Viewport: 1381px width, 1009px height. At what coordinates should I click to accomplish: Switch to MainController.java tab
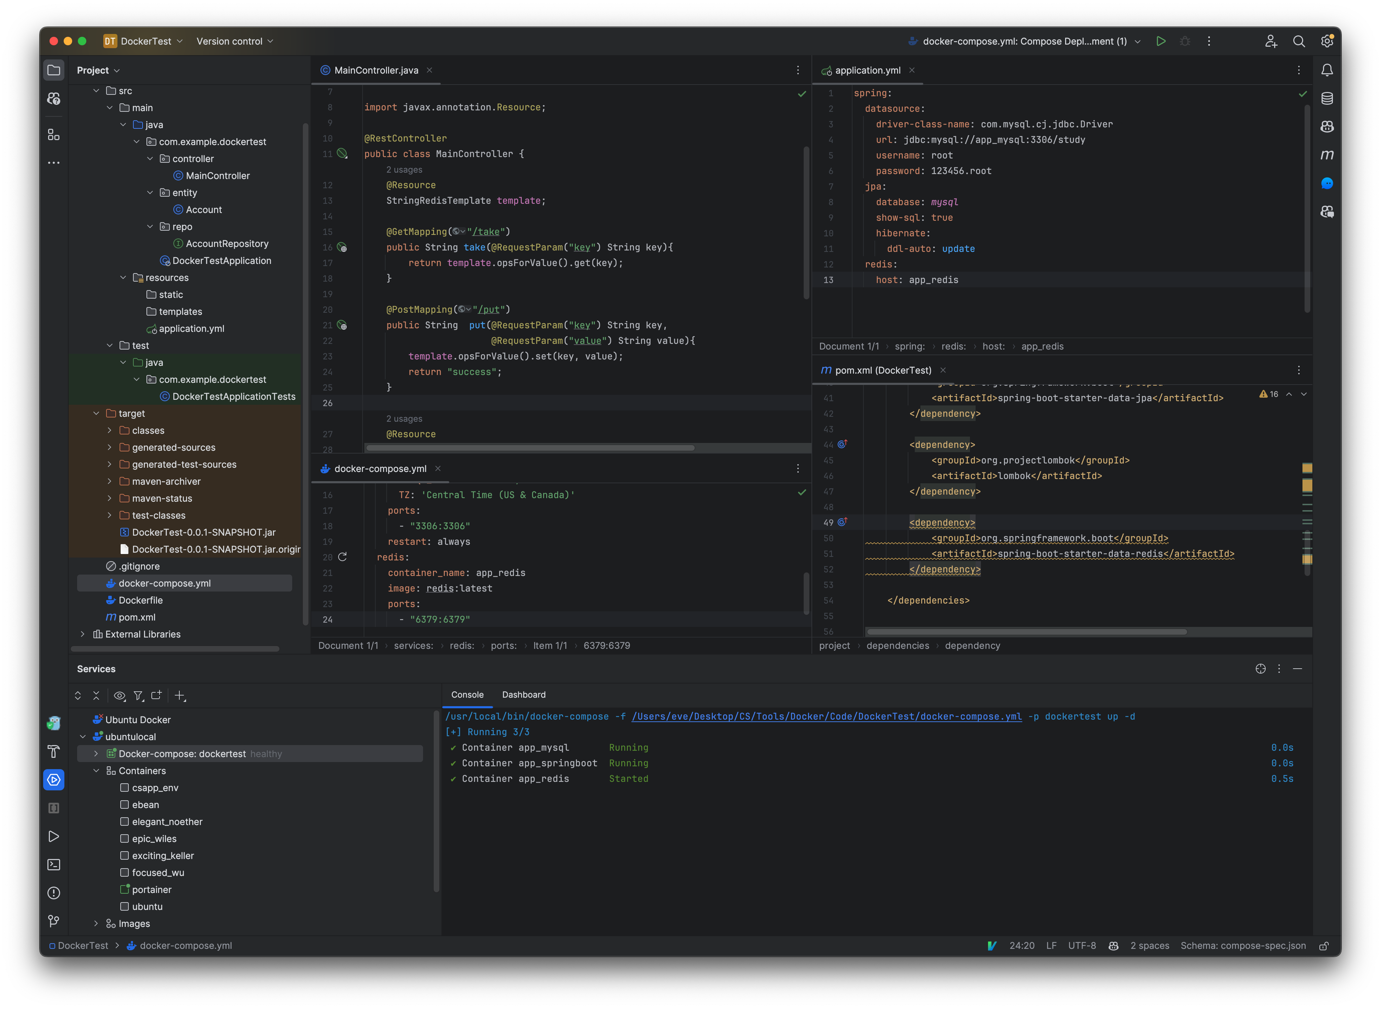[376, 70]
